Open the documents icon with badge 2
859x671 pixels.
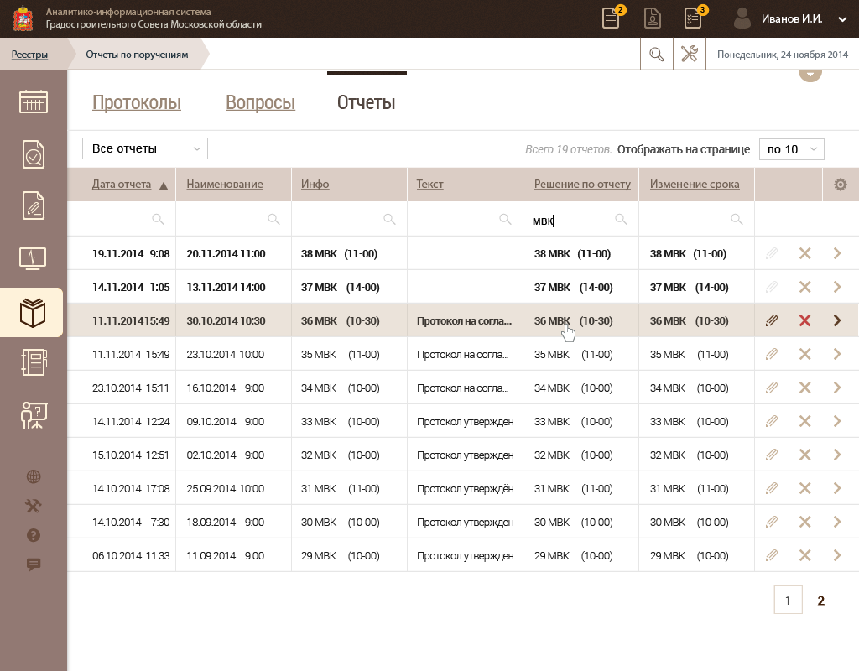coord(612,18)
